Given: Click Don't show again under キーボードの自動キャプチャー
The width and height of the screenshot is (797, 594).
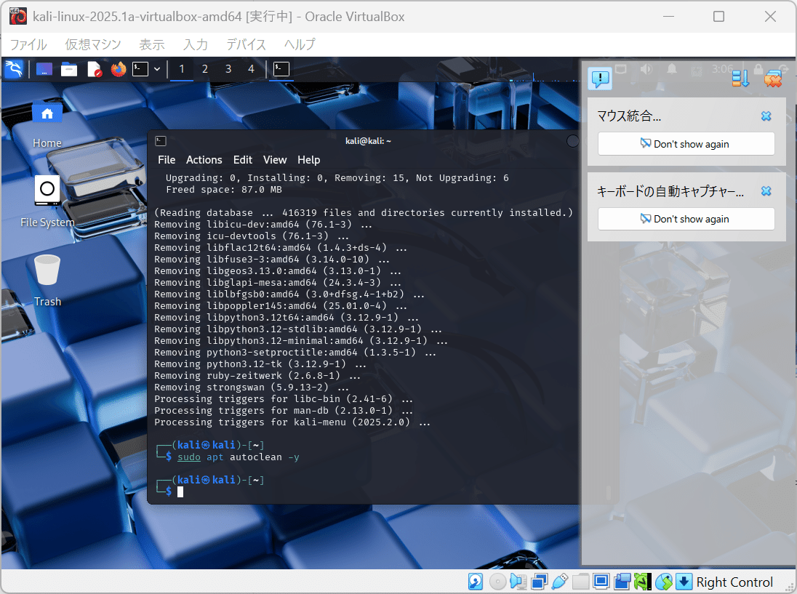Looking at the screenshot, I should tap(686, 219).
